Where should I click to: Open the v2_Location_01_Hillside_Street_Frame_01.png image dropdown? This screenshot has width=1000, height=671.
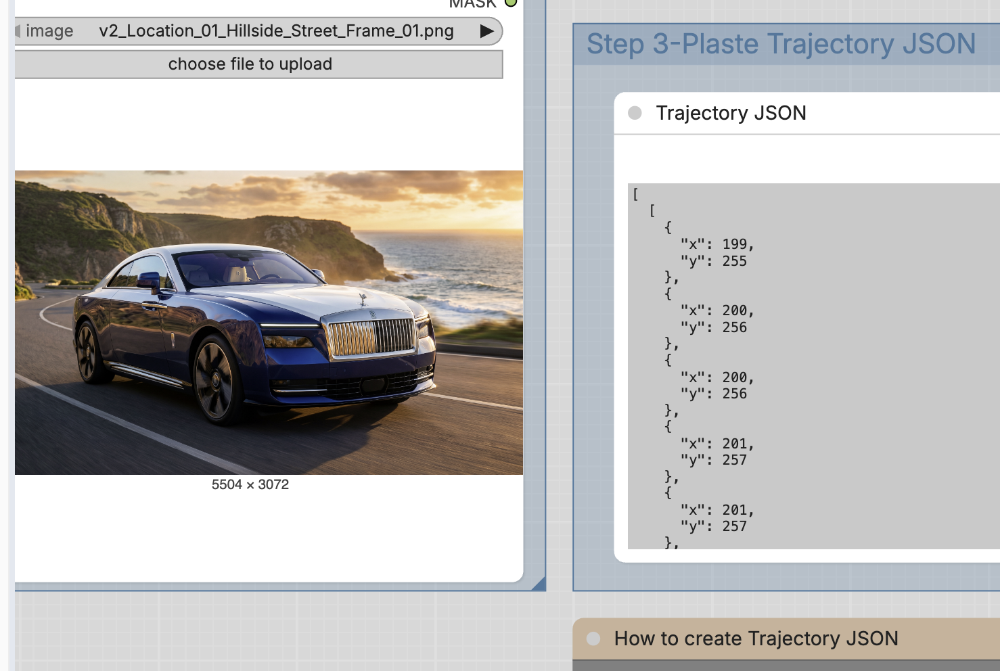pos(258,31)
